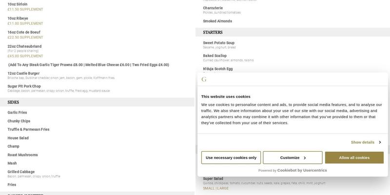Click the G logo in cookie banner
This screenshot has height=195, width=390.
pyautogui.click(x=204, y=79)
